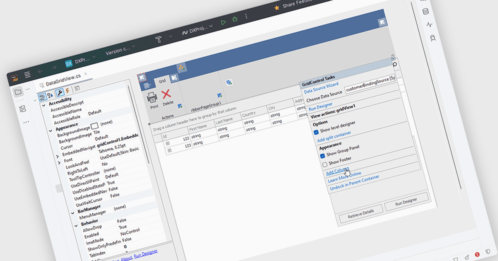Show Events lightning bolt icon
This screenshot has width=498, height=261.
coord(67,90)
